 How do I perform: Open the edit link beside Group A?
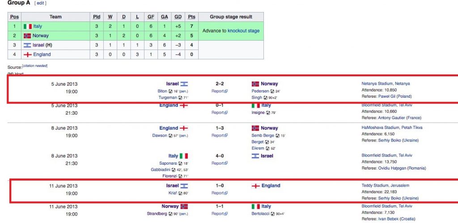[x=40, y=3]
